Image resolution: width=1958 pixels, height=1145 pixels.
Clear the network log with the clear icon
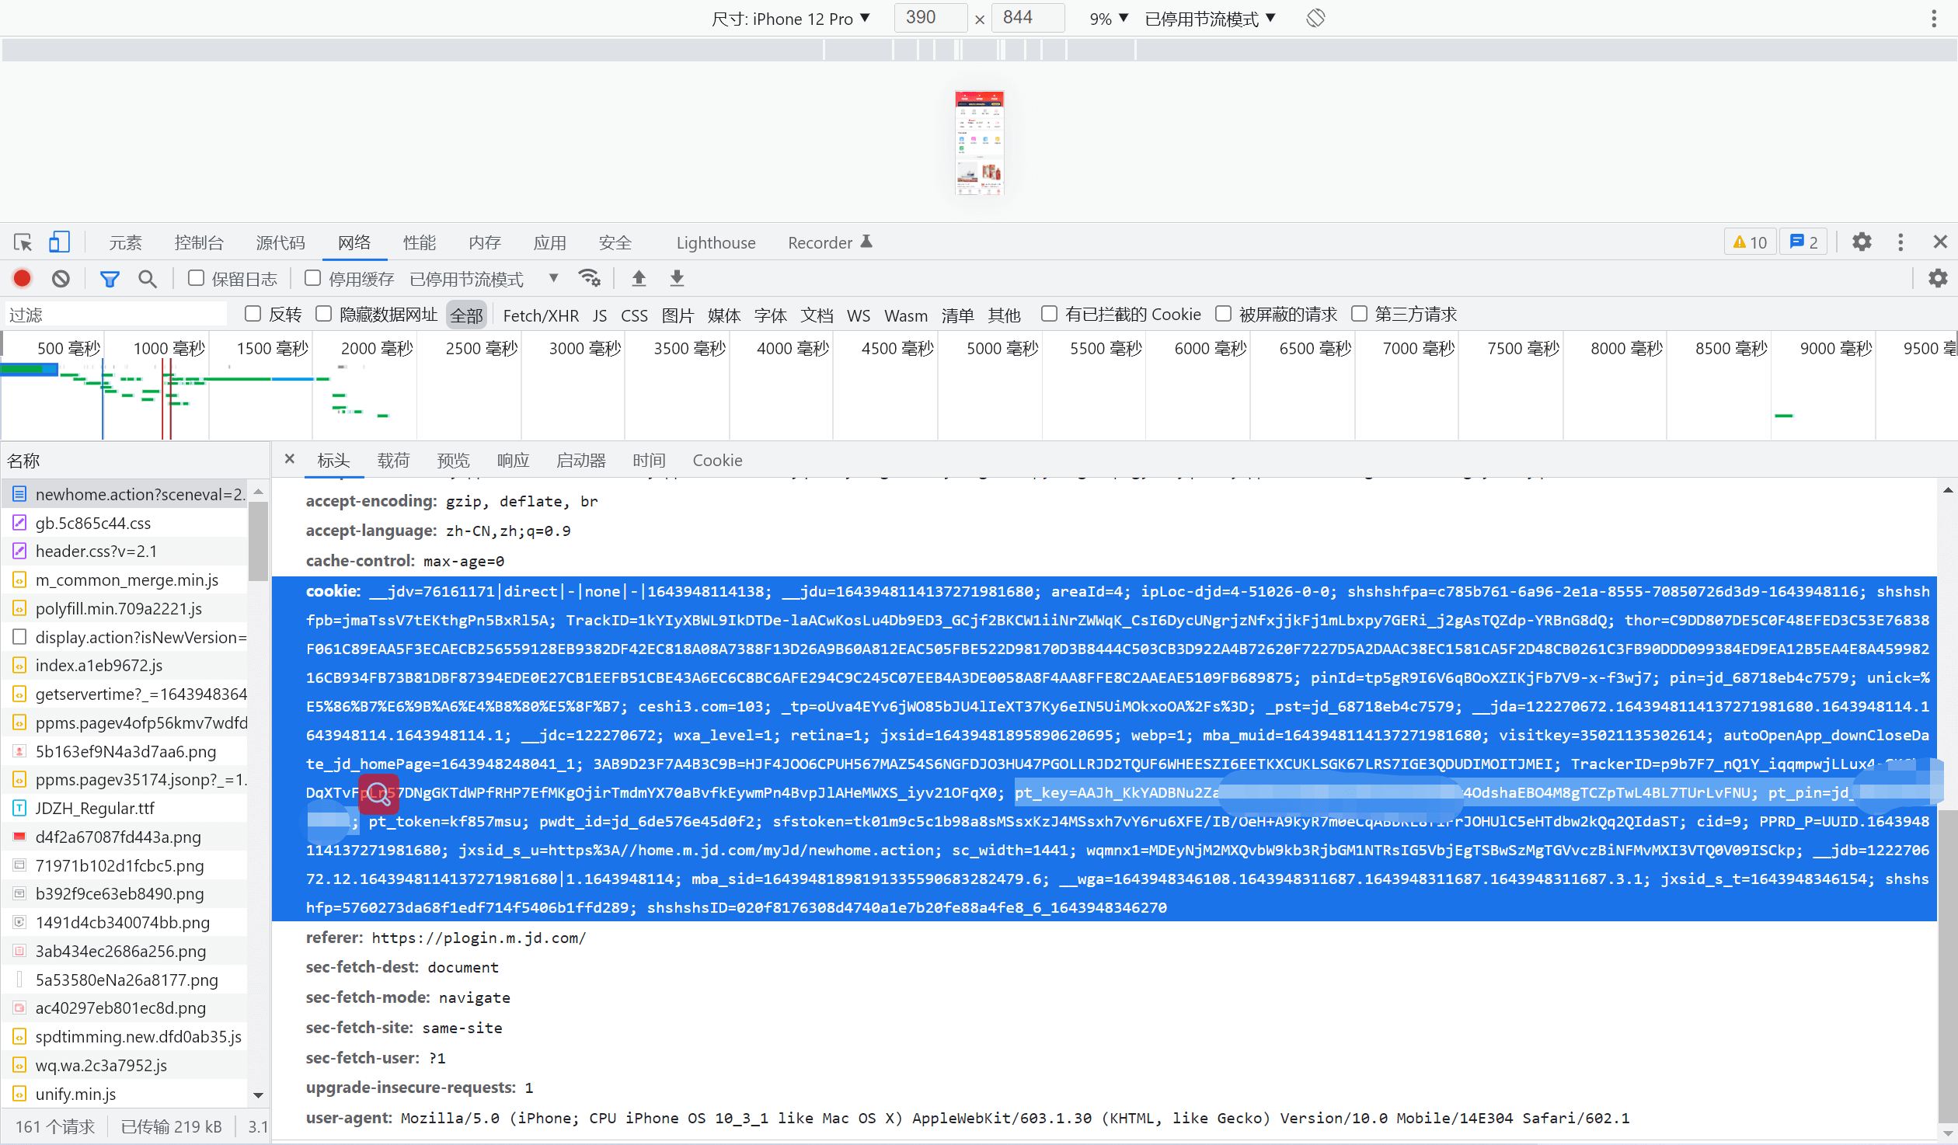[61, 278]
